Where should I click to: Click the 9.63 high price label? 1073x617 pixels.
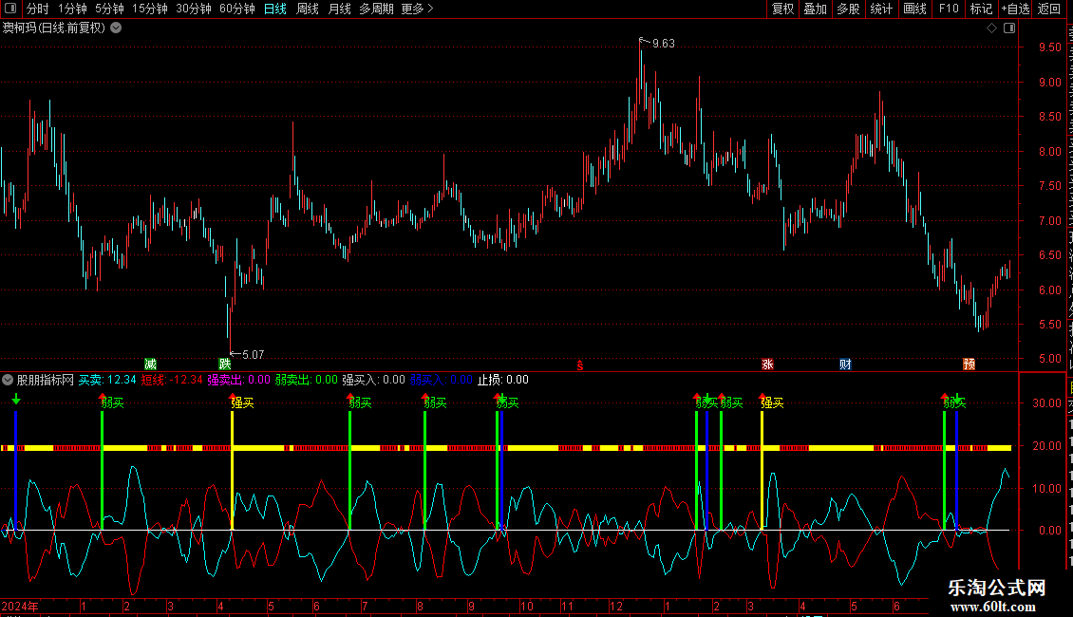[663, 44]
